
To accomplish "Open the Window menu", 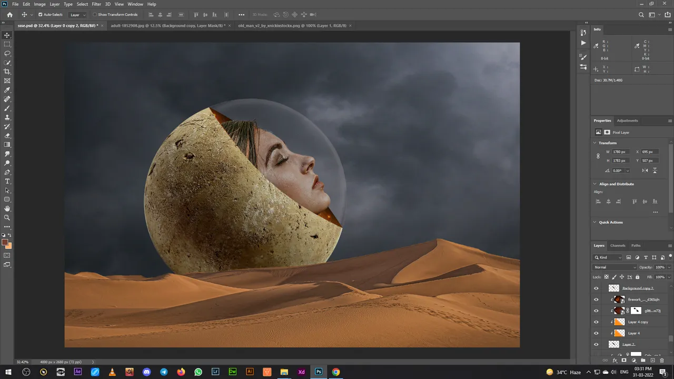I will (x=135, y=4).
